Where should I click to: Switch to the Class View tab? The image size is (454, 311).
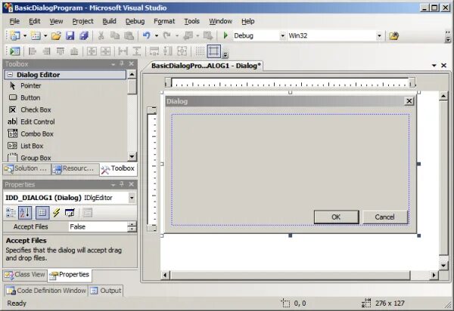pyautogui.click(x=25, y=275)
